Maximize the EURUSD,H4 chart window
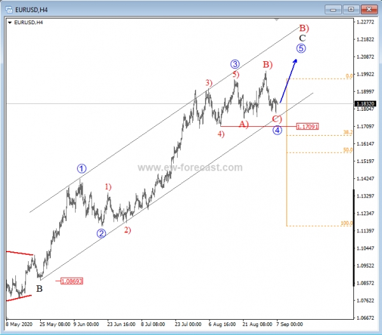 351,10
